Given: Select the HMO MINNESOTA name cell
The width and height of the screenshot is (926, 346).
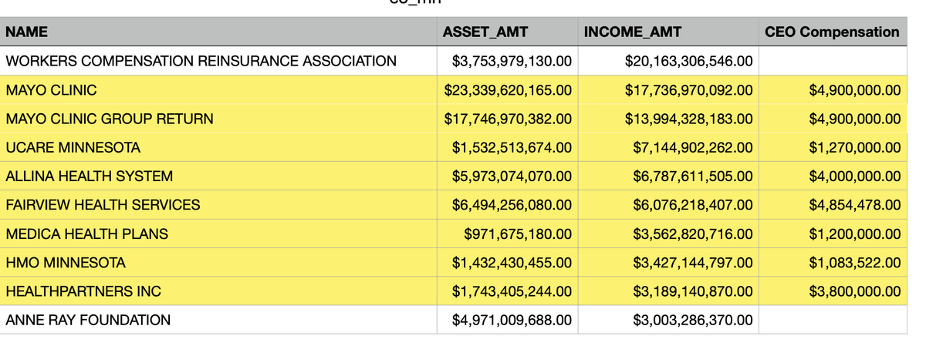Looking at the screenshot, I should pyautogui.click(x=218, y=262).
